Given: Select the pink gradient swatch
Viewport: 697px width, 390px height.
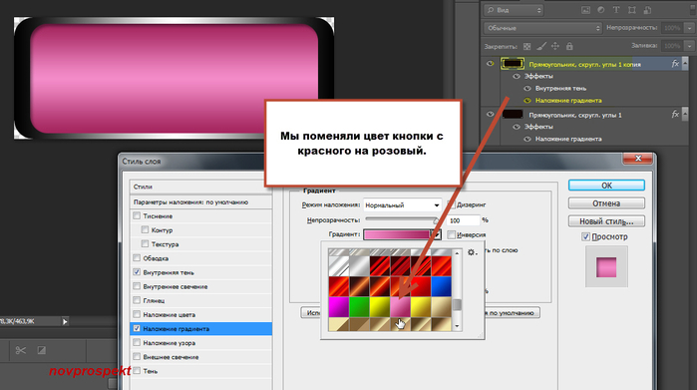Looking at the screenshot, I should pyautogui.click(x=400, y=307).
